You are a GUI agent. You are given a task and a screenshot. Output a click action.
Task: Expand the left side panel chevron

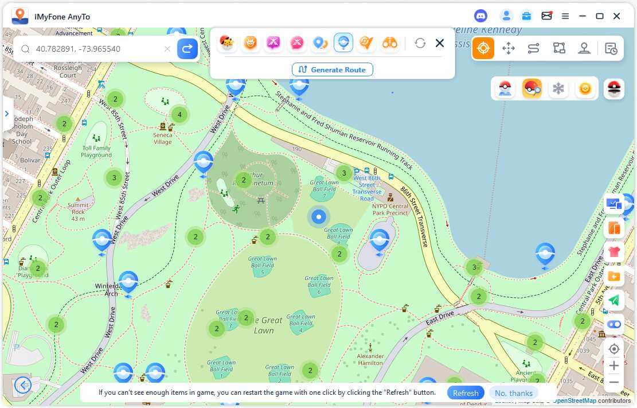7,114
